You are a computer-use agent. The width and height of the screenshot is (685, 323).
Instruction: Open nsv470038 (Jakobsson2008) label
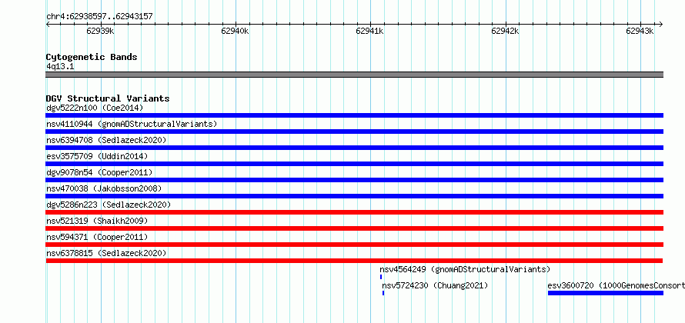104,188
